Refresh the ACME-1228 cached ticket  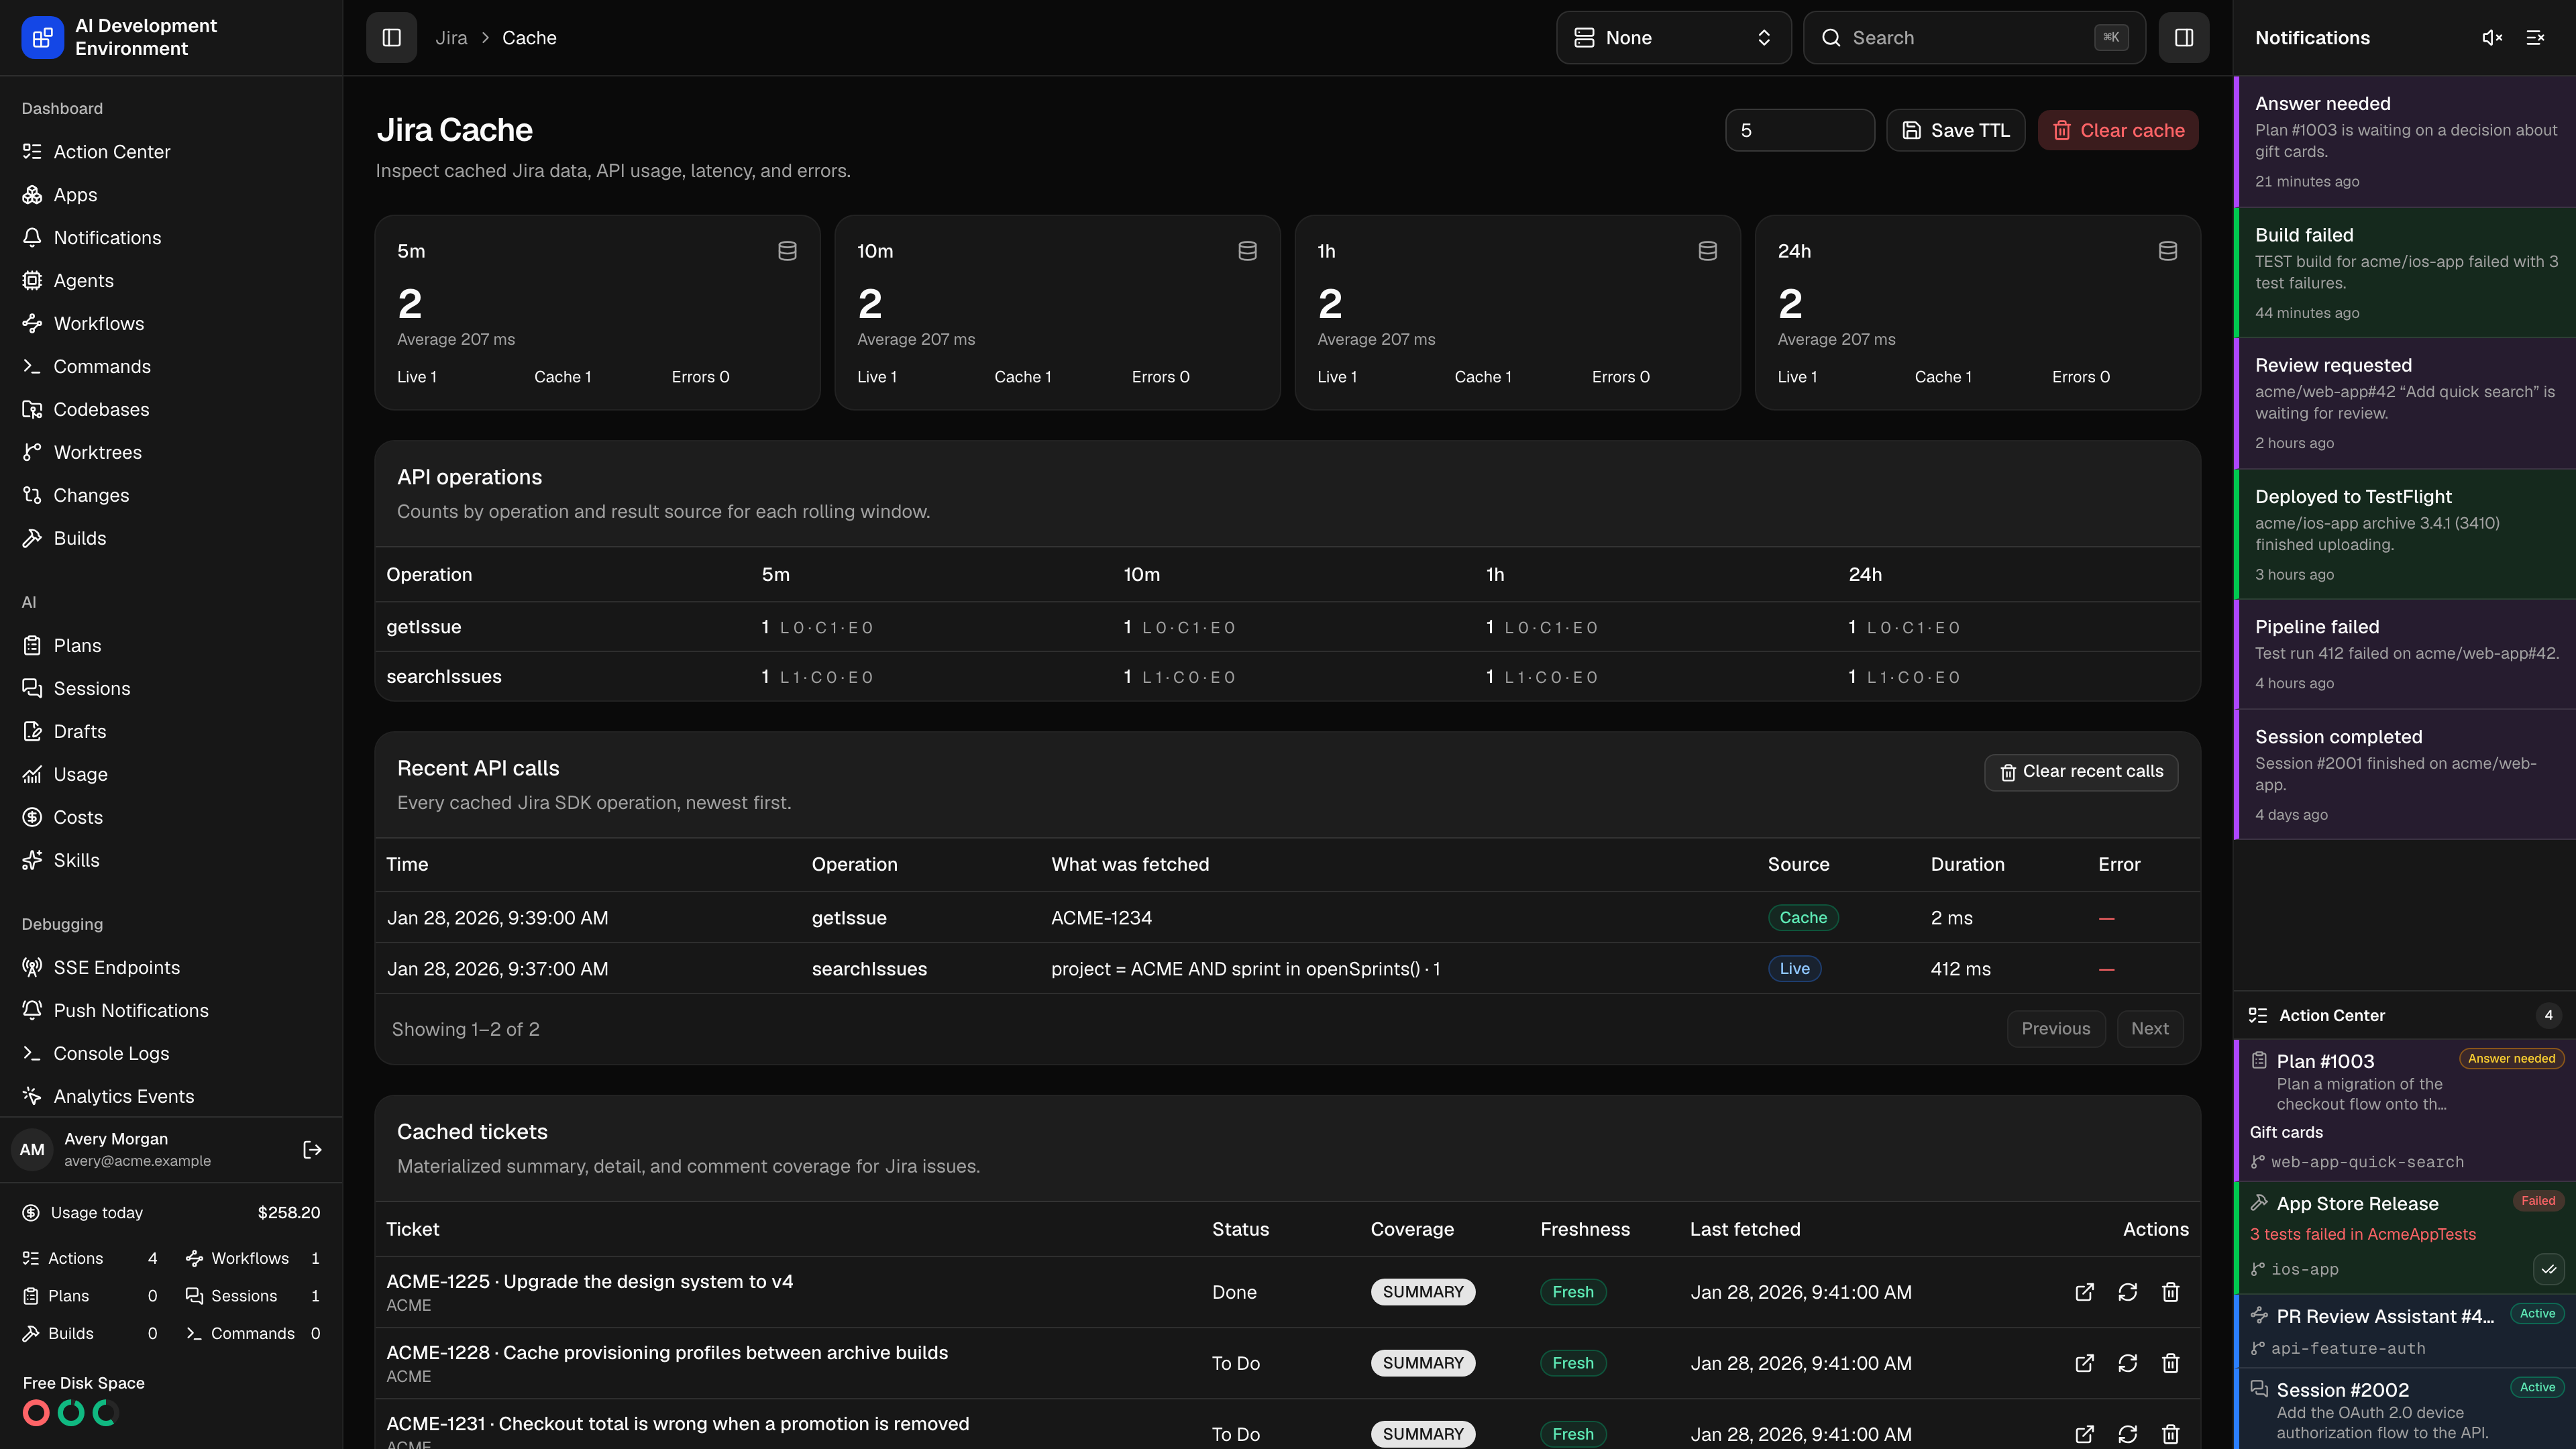(x=2128, y=1363)
